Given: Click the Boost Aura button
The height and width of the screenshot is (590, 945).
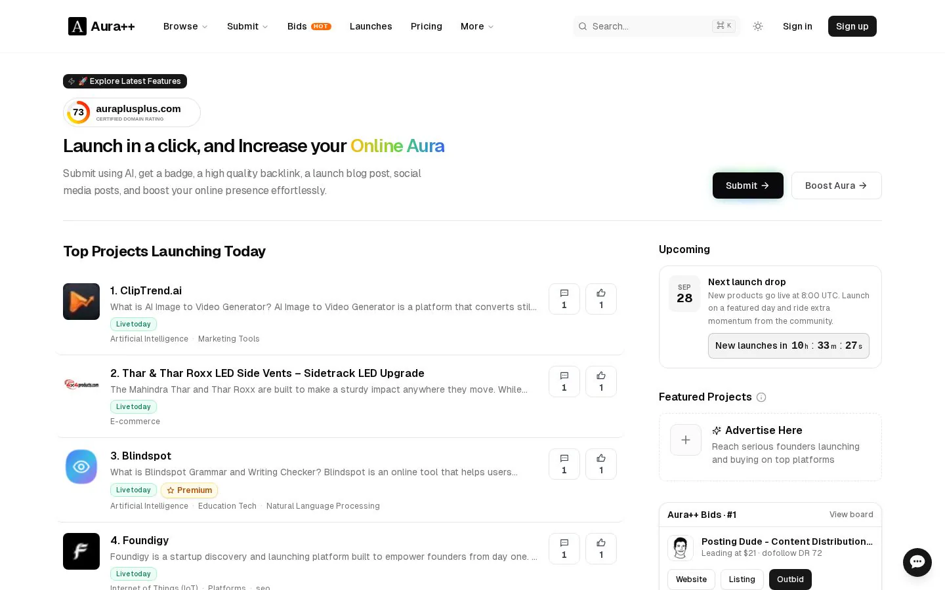Looking at the screenshot, I should (x=837, y=186).
